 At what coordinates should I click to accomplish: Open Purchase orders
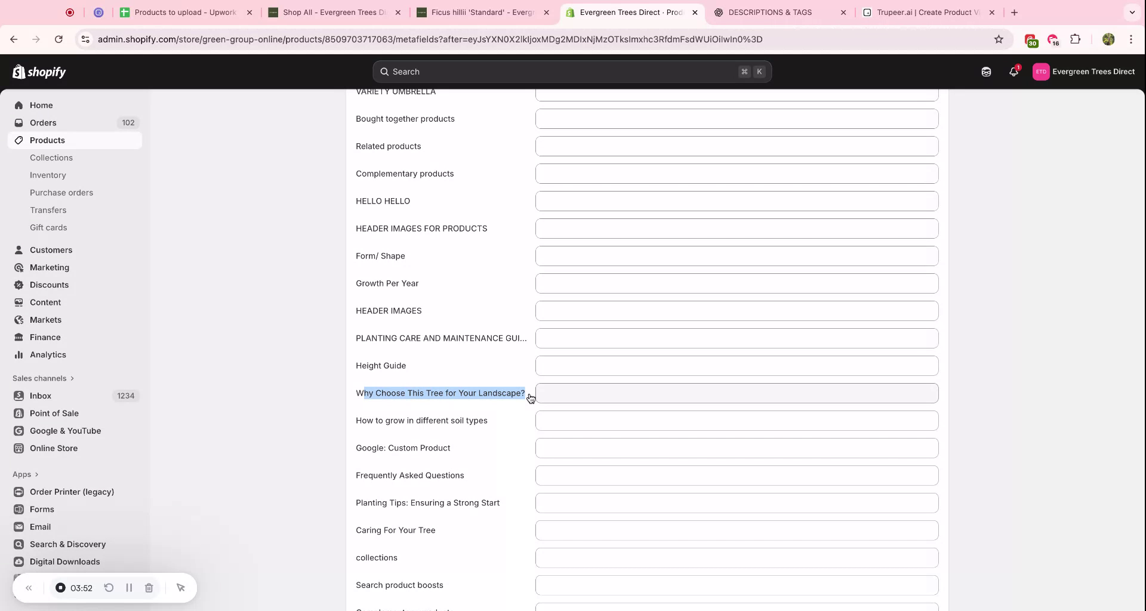coord(61,192)
